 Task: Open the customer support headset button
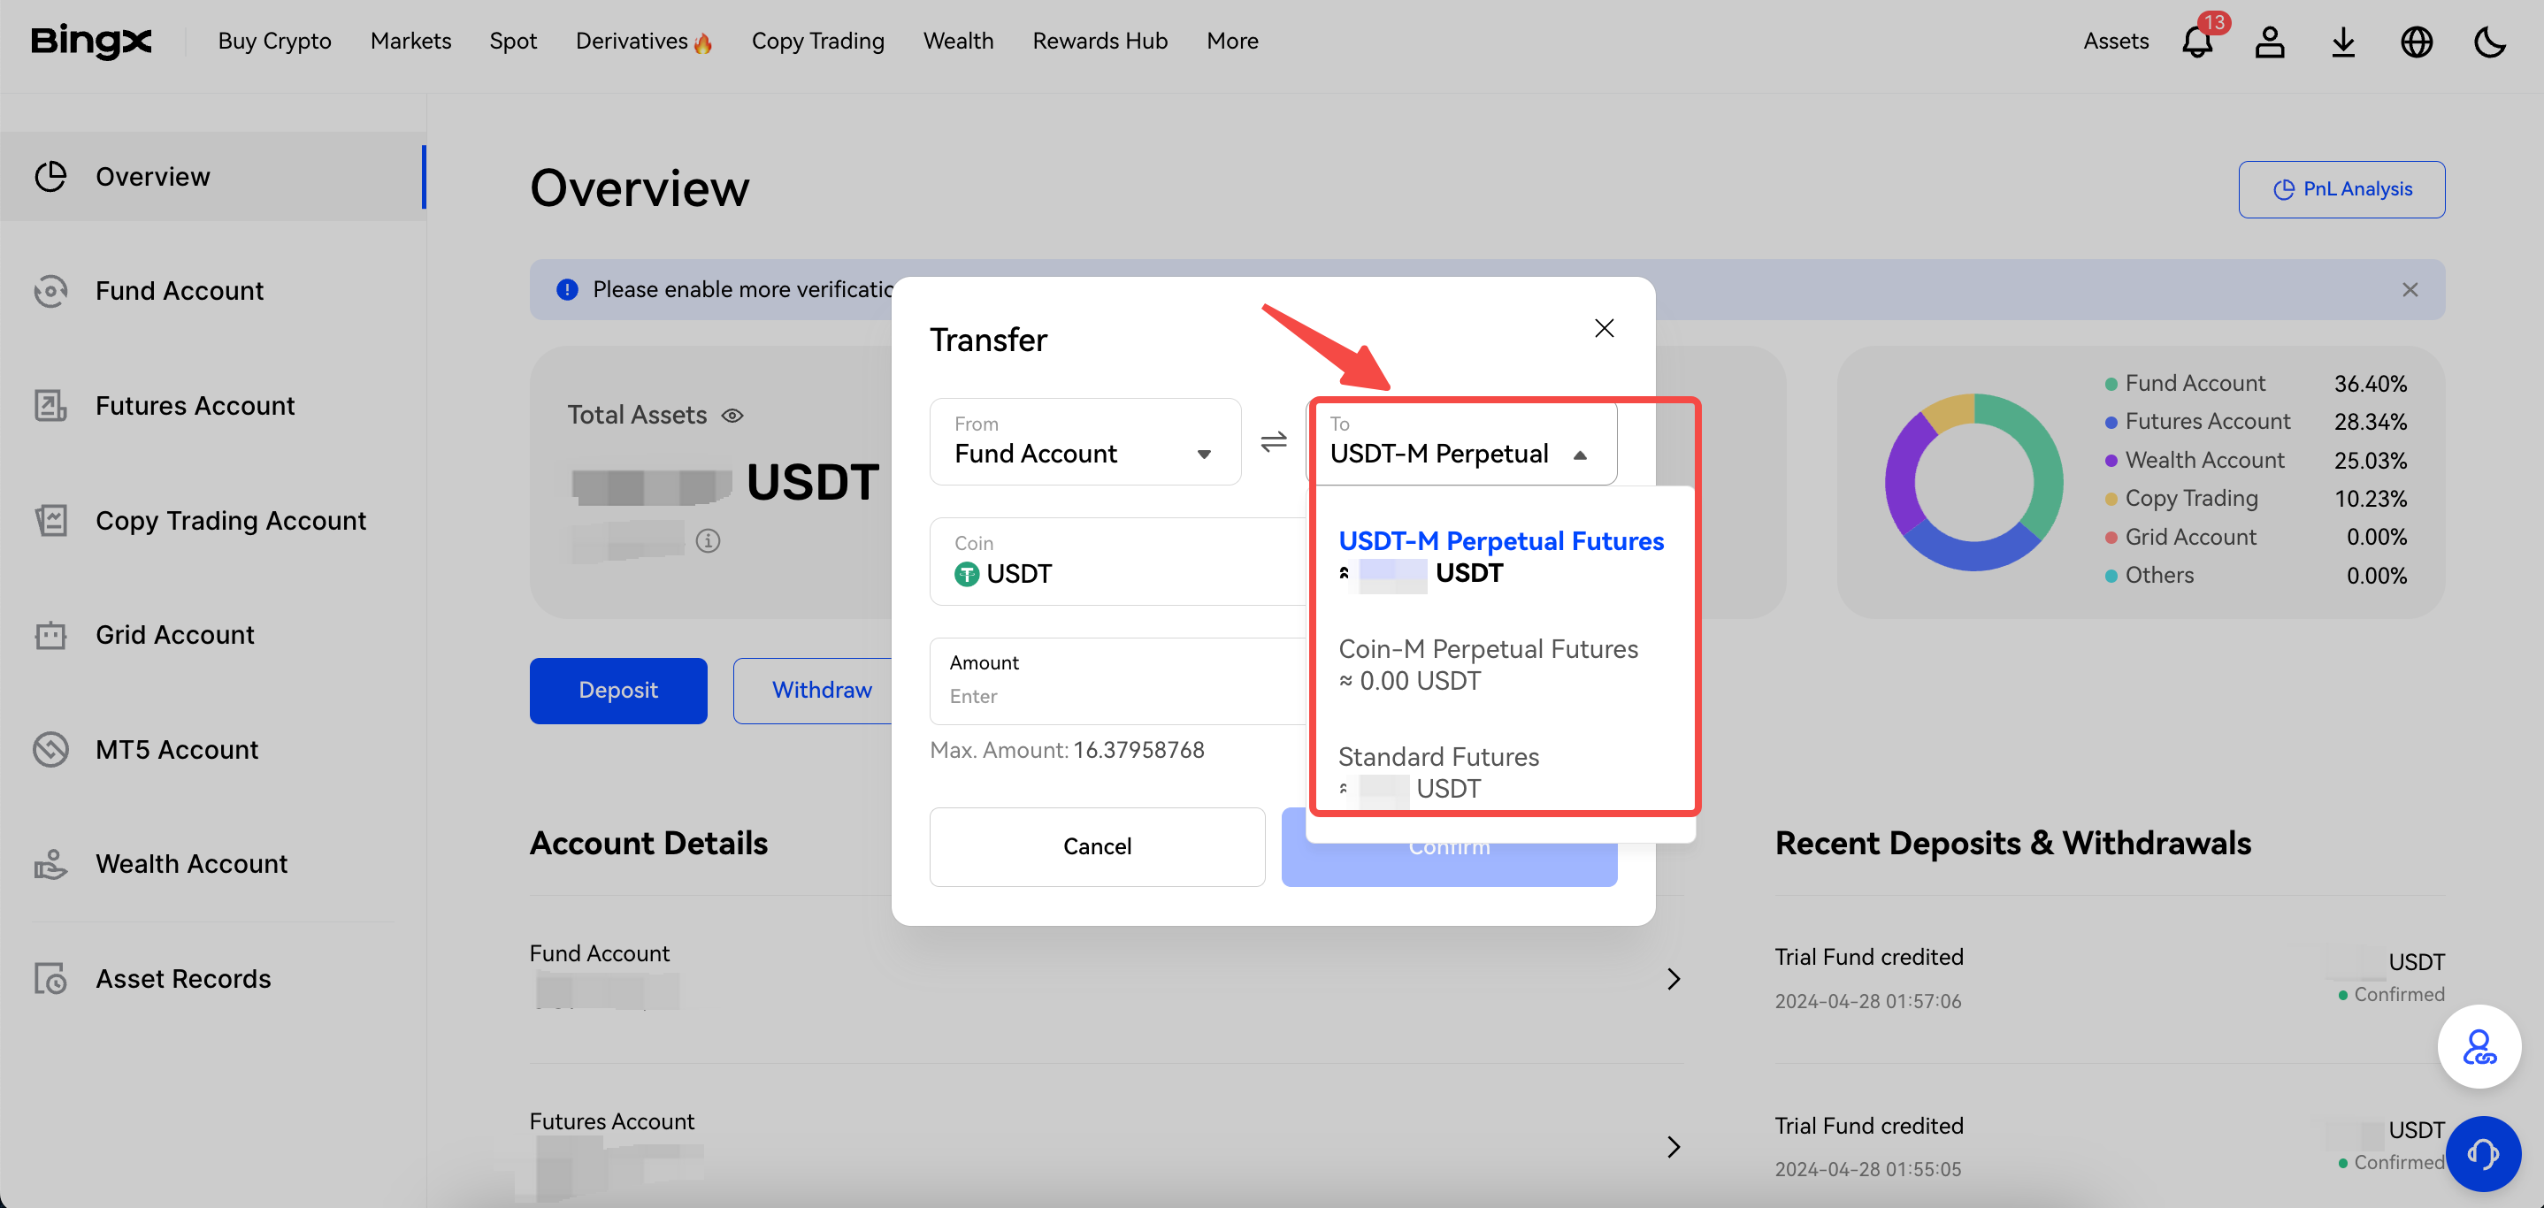tap(2482, 1153)
